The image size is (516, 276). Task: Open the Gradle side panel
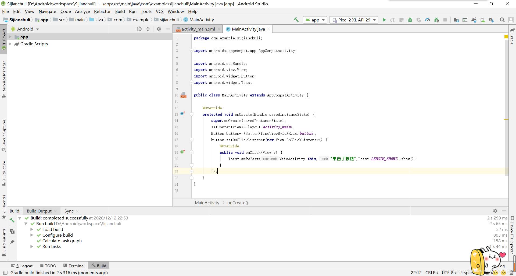512,36
